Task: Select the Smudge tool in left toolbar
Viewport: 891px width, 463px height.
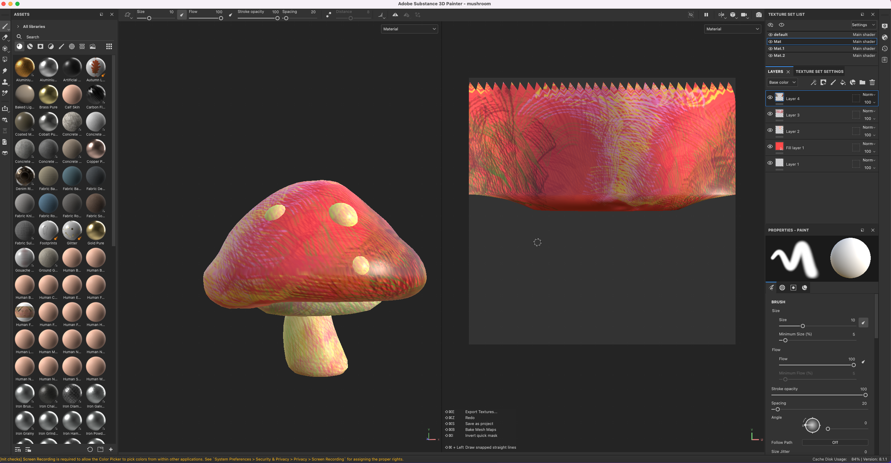Action: pos(5,71)
